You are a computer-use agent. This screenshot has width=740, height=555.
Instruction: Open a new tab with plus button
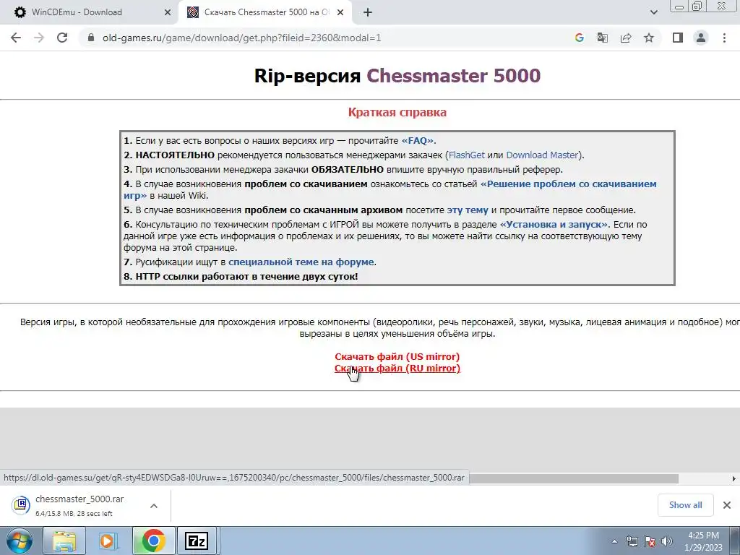(368, 13)
